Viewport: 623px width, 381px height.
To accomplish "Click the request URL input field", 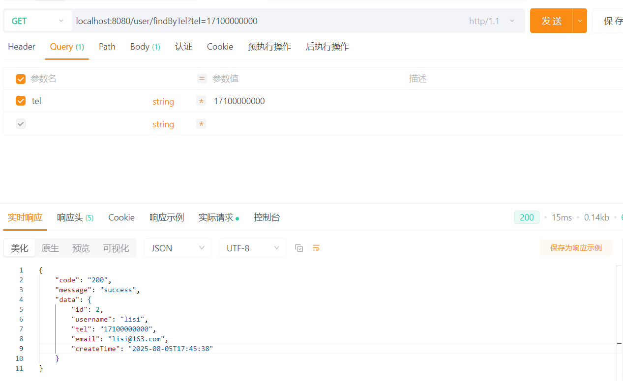I will [x=268, y=21].
